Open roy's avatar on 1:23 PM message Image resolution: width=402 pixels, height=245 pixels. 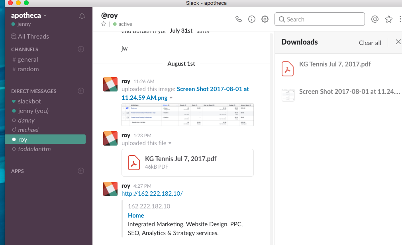(x=110, y=138)
